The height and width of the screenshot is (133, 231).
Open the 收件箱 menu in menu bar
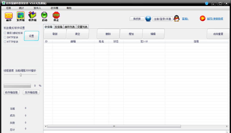54,8
